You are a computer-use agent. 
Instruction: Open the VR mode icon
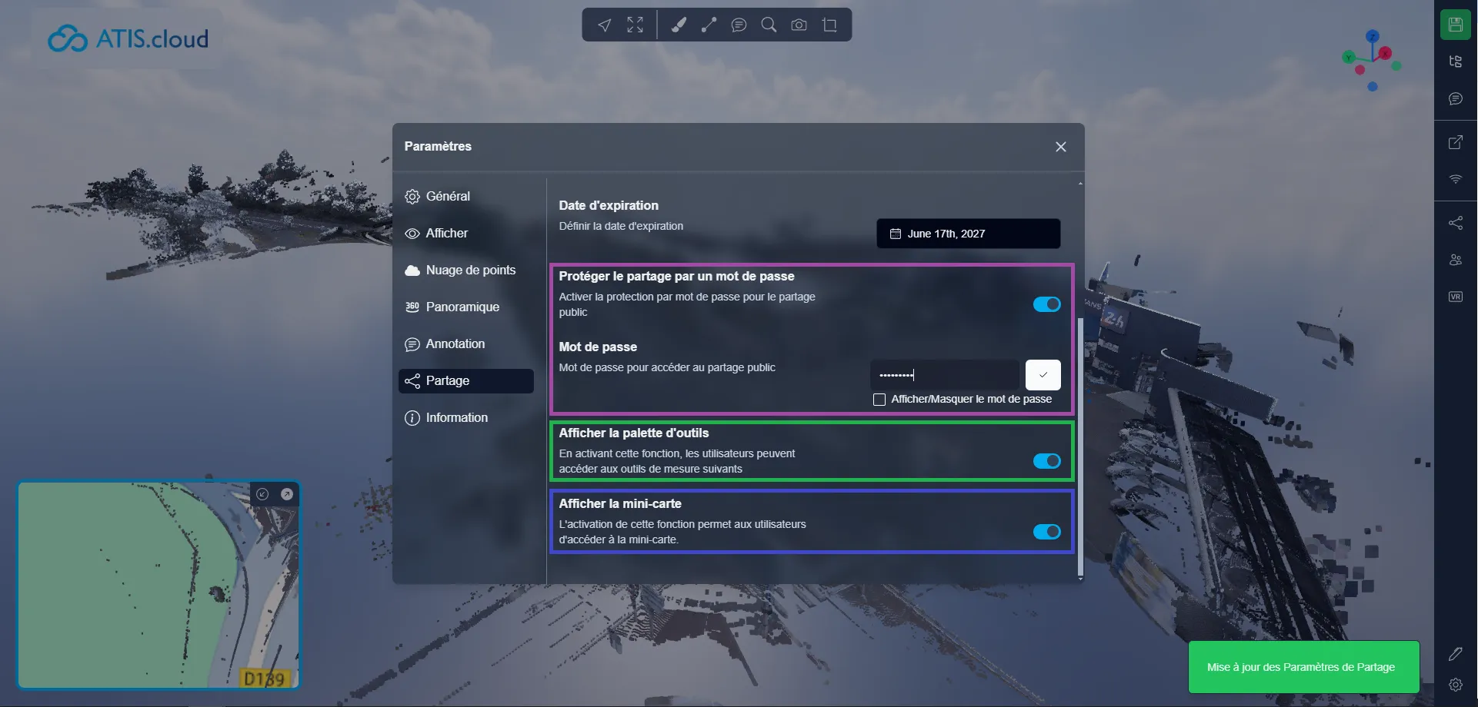[1455, 297]
